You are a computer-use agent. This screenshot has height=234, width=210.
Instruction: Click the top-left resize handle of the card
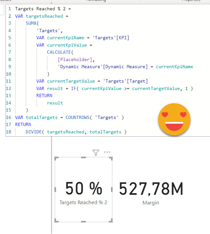coord(56,159)
